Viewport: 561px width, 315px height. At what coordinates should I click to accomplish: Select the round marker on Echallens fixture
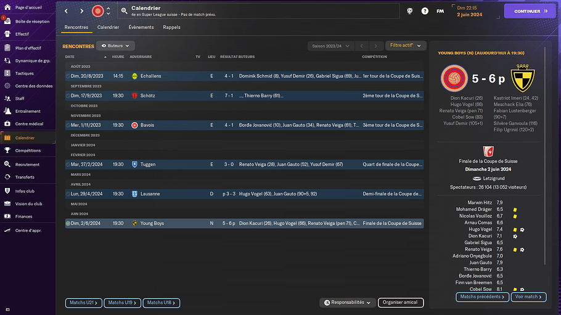coord(68,76)
